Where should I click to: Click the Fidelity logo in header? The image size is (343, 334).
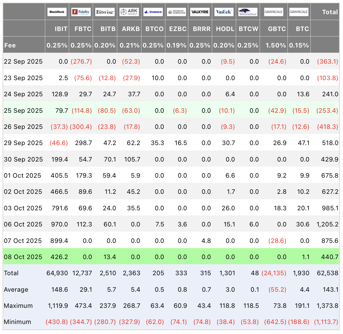pos(81,12)
